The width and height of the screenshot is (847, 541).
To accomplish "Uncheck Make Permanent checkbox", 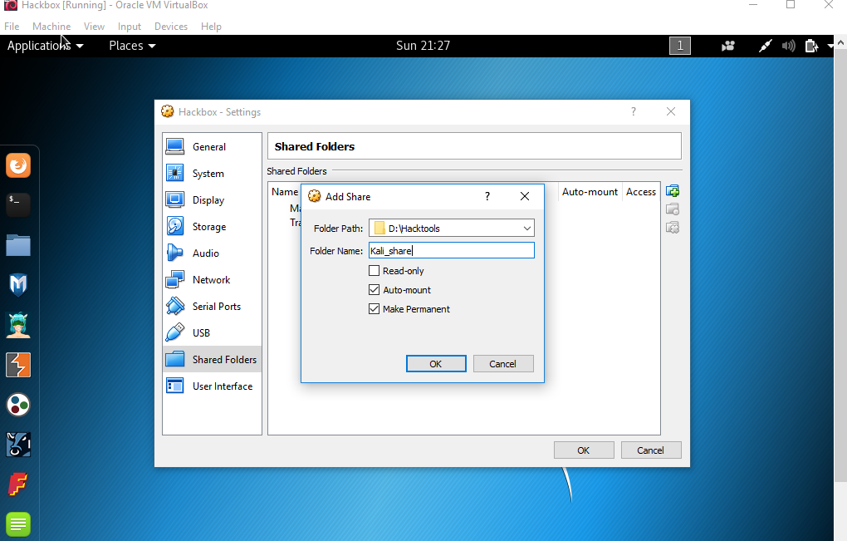I will (x=374, y=309).
